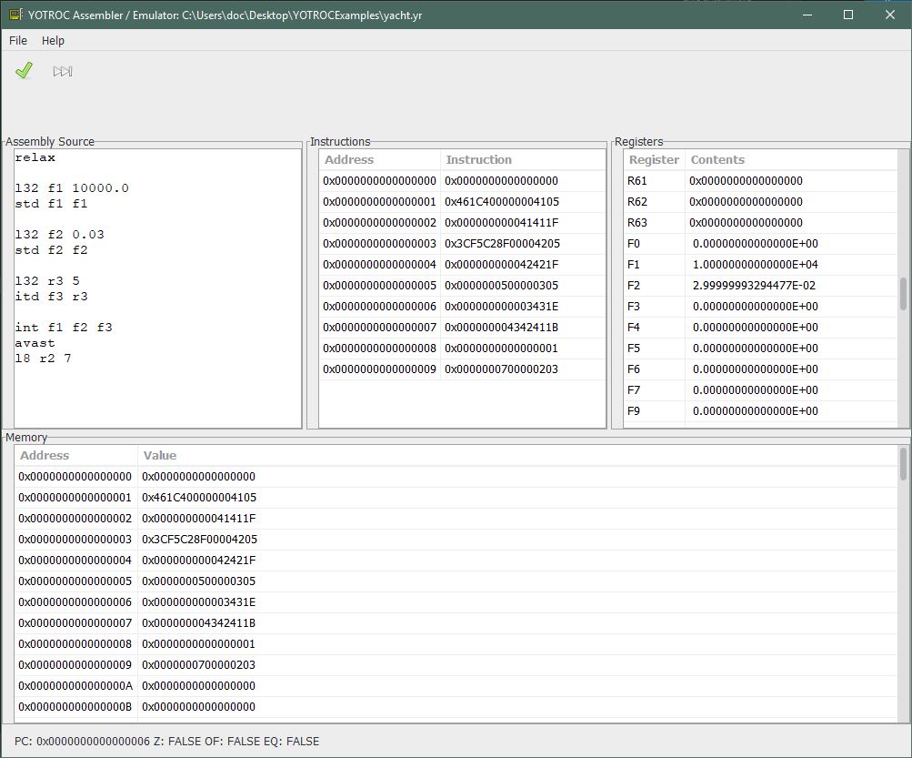
Task: Click the step-forward run icon
Action: (x=62, y=72)
